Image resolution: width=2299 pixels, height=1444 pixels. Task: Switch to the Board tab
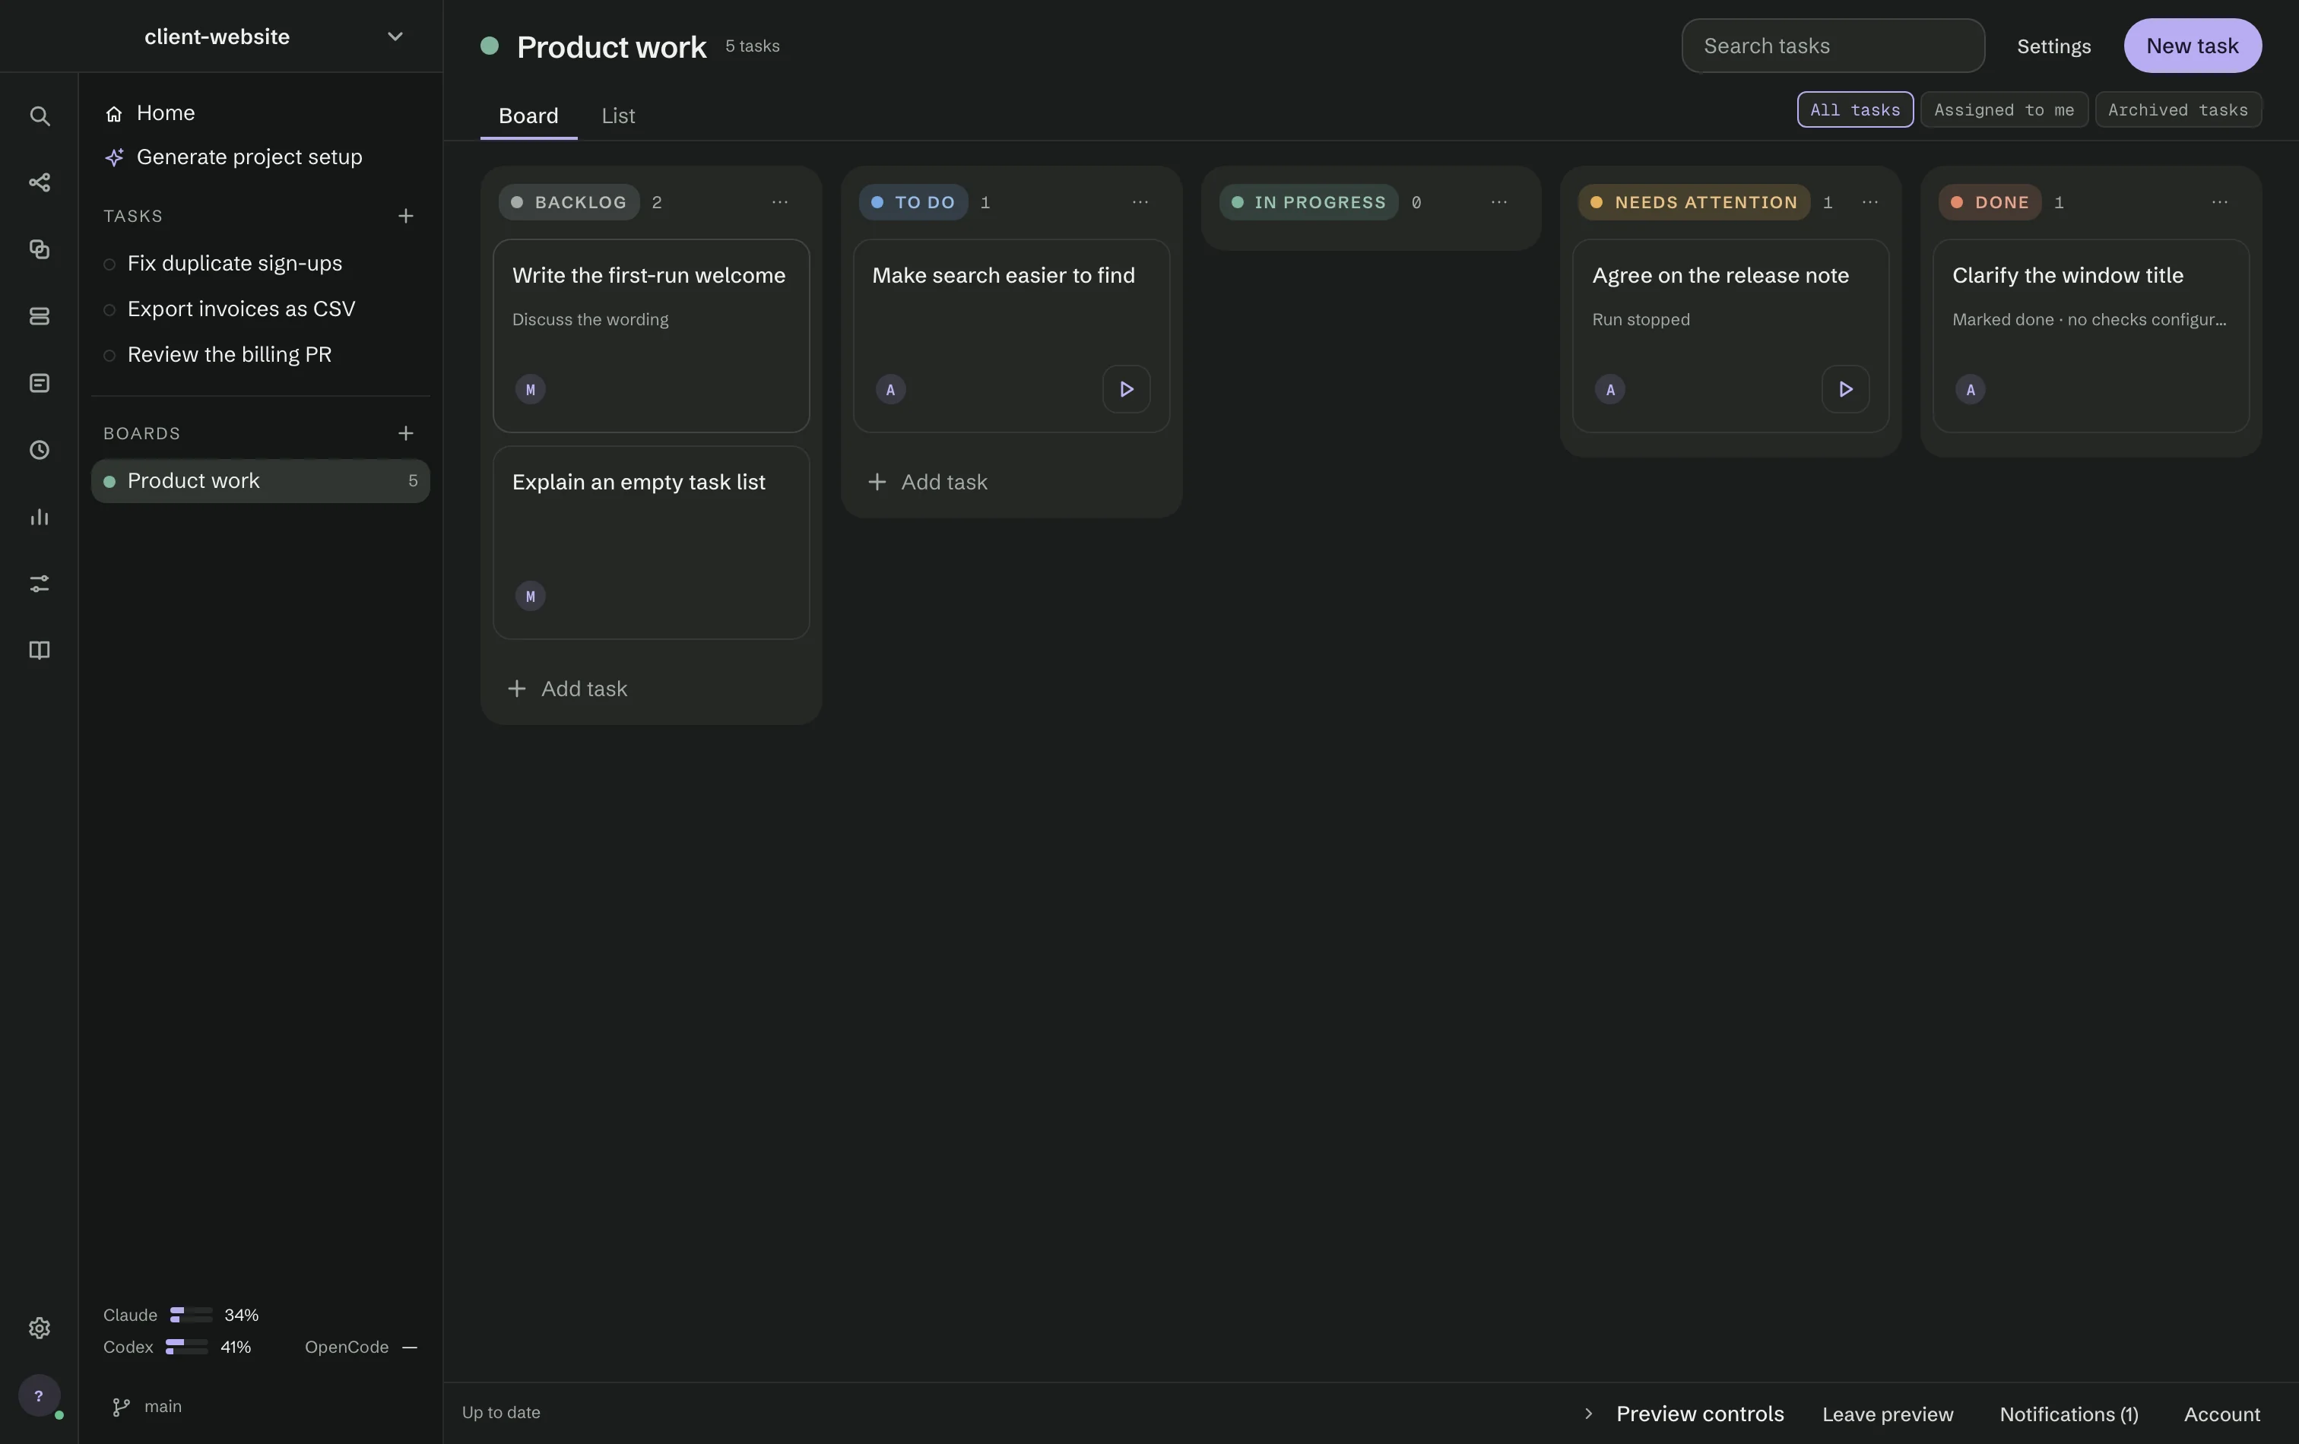528,116
